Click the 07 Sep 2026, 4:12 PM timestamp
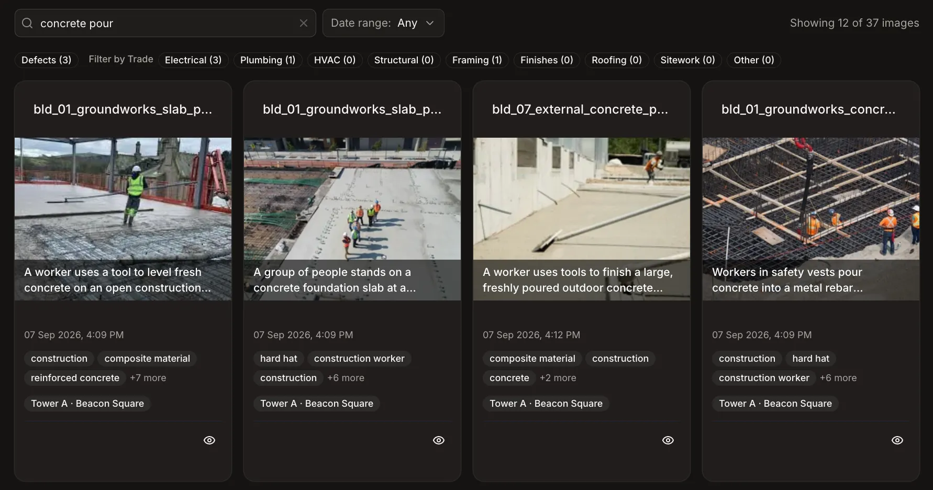Screen dimensions: 933x490 click(x=531, y=335)
